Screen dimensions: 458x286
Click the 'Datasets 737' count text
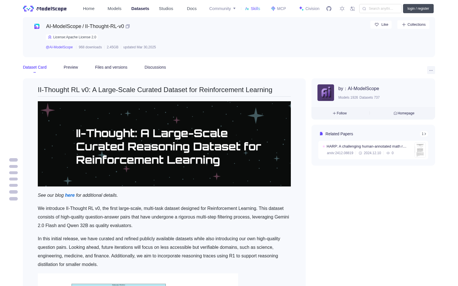click(x=370, y=98)
